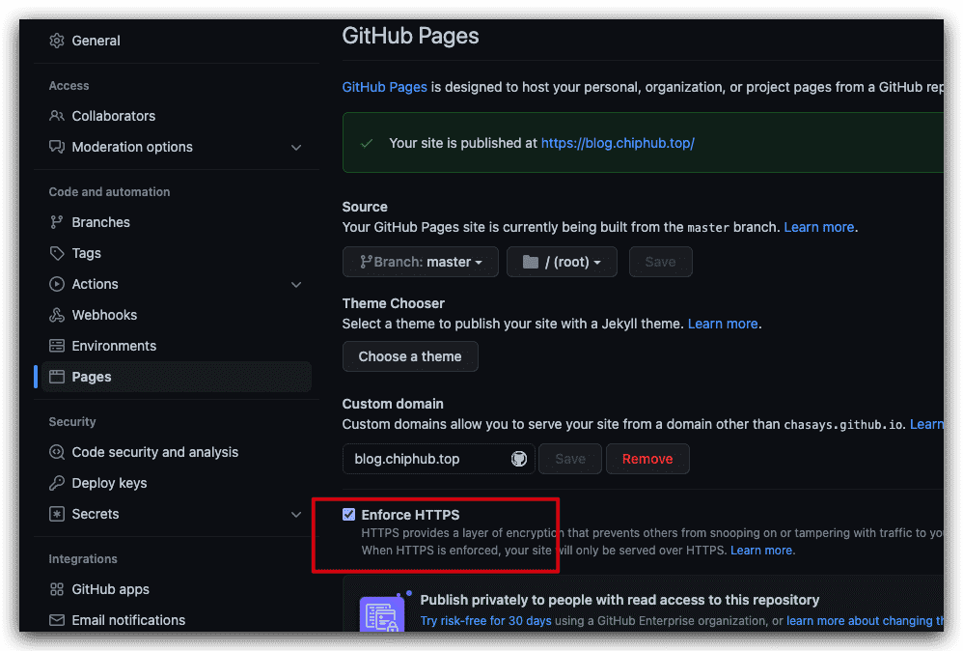Open Branches settings page

pyautogui.click(x=100, y=222)
